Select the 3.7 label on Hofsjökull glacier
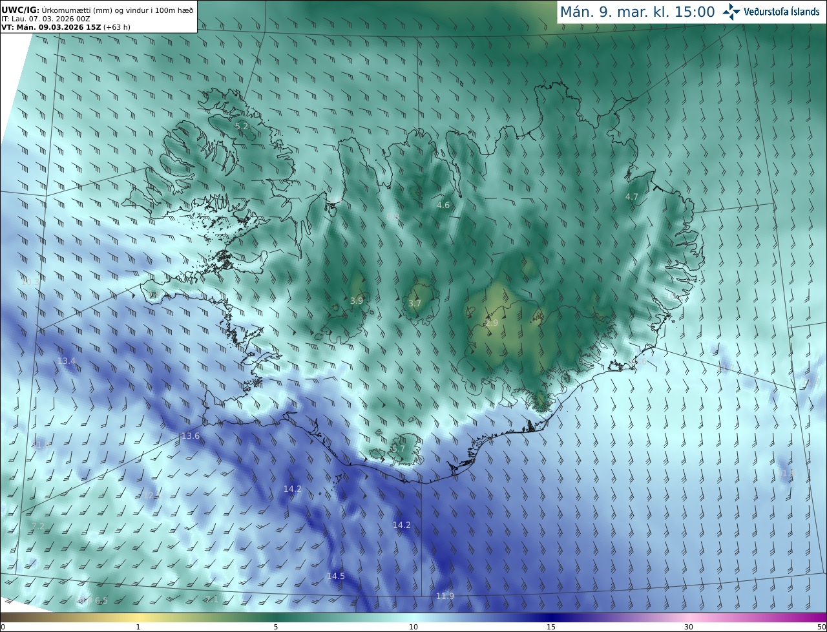This screenshot has height=632, width=827. pos(415,303)
